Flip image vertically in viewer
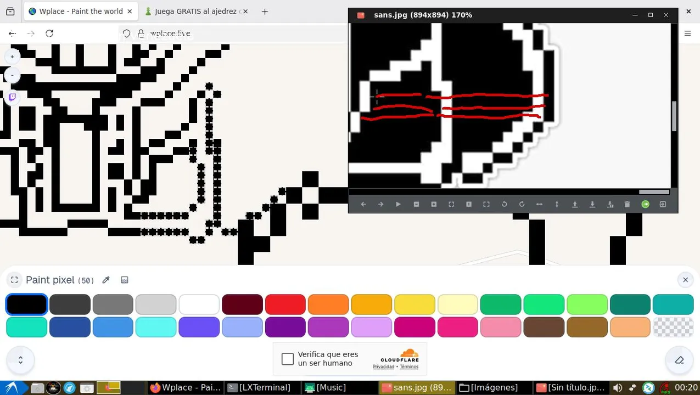The image size is (700, 395). [x=557, y=204]
